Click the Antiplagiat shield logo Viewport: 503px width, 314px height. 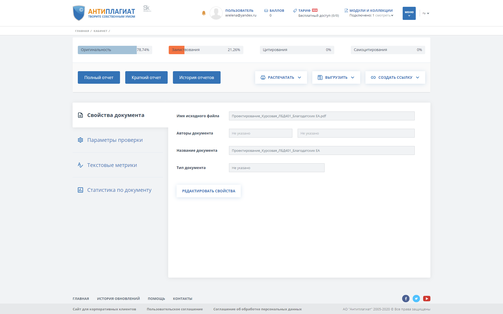point(79,13)
